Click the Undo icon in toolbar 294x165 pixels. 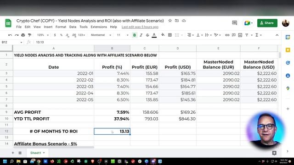coord(10,35)
